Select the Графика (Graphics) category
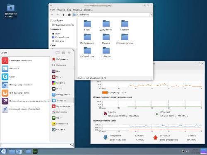This screenshot has height=155, width=207. (x=63, y=83)
